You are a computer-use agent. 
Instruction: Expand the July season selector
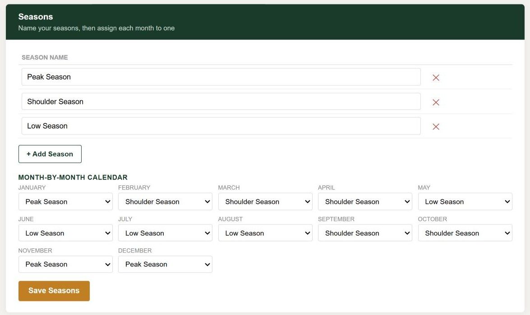tap(165, 233)
